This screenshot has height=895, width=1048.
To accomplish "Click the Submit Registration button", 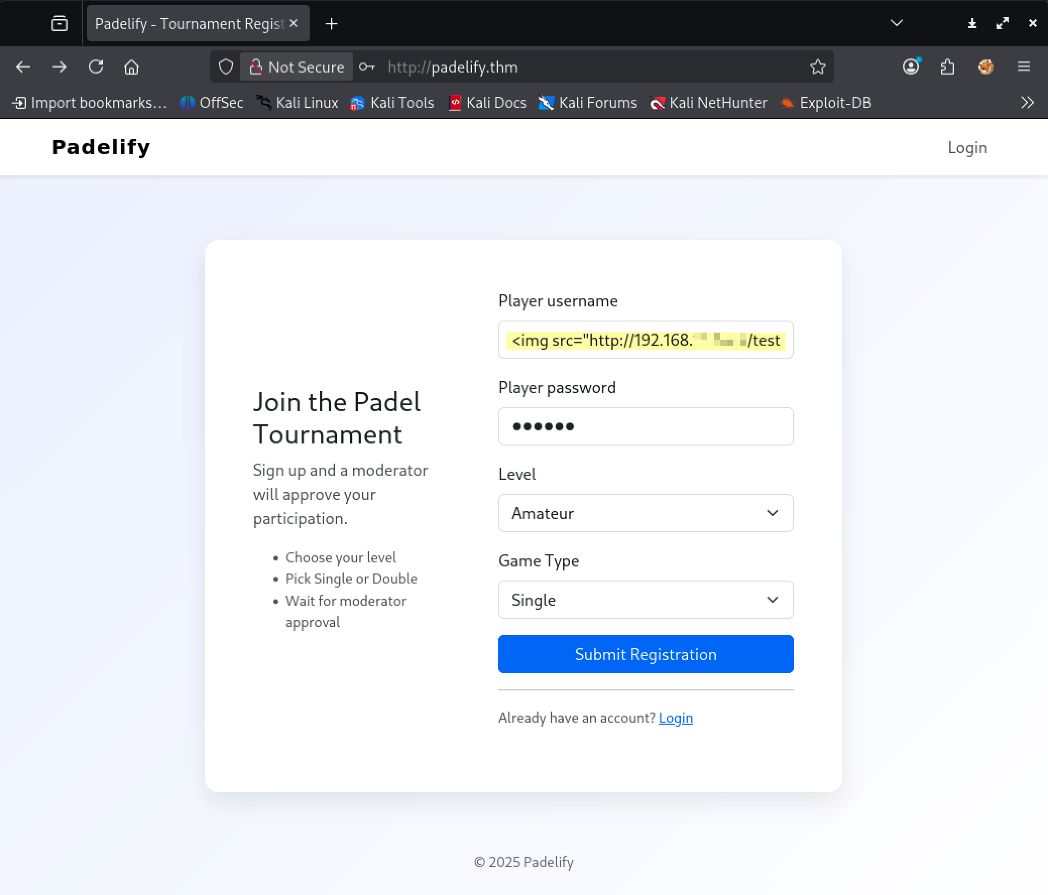I will coord(646,654).
